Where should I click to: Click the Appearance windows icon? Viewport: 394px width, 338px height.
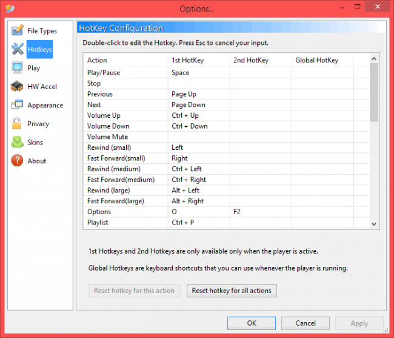click(x=17, y=104)
